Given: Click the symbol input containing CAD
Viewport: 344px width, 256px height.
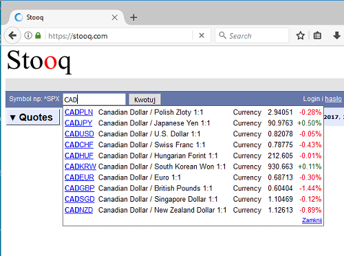Looking at the screenshot, I should [x=94, y=100].
